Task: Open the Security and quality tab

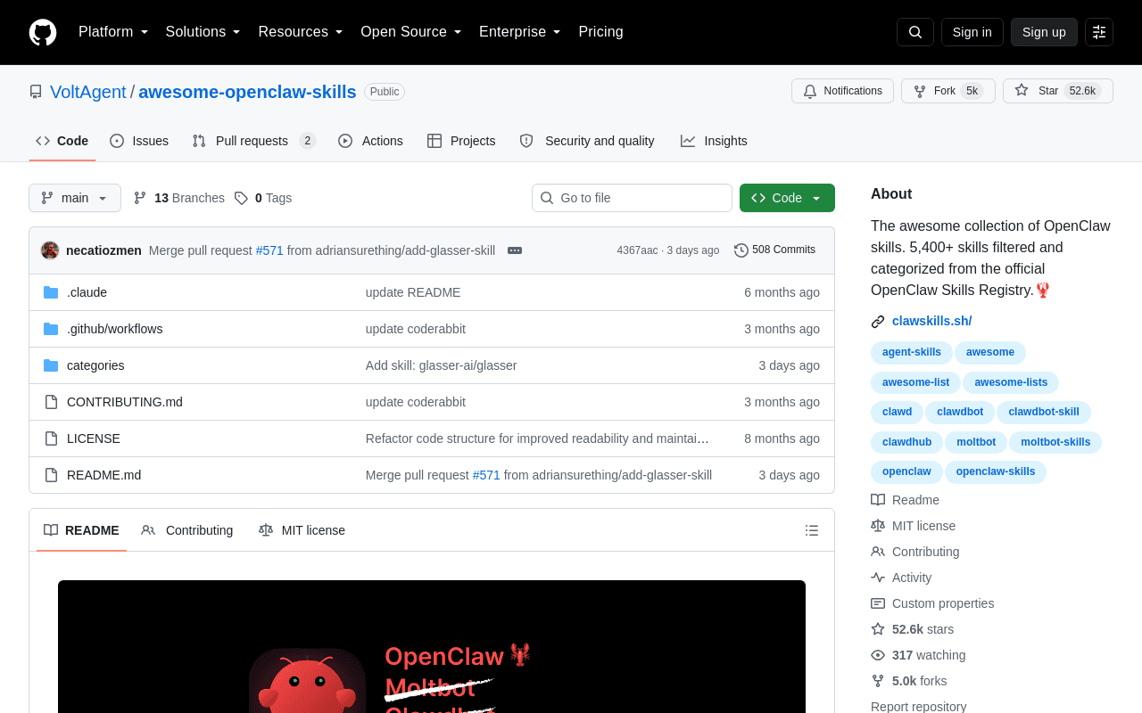Action: (587, 141)
